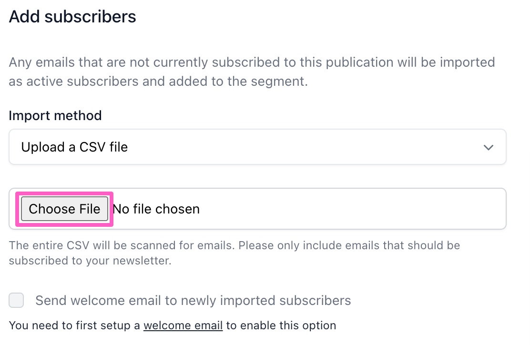The image size is (530, 345).
Task: Click the Choose File button
Action: 64,209
